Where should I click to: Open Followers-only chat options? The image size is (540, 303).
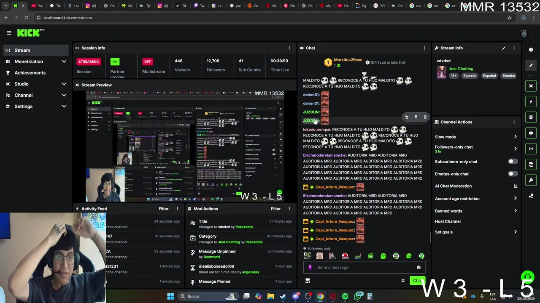(x=476, y=149)
